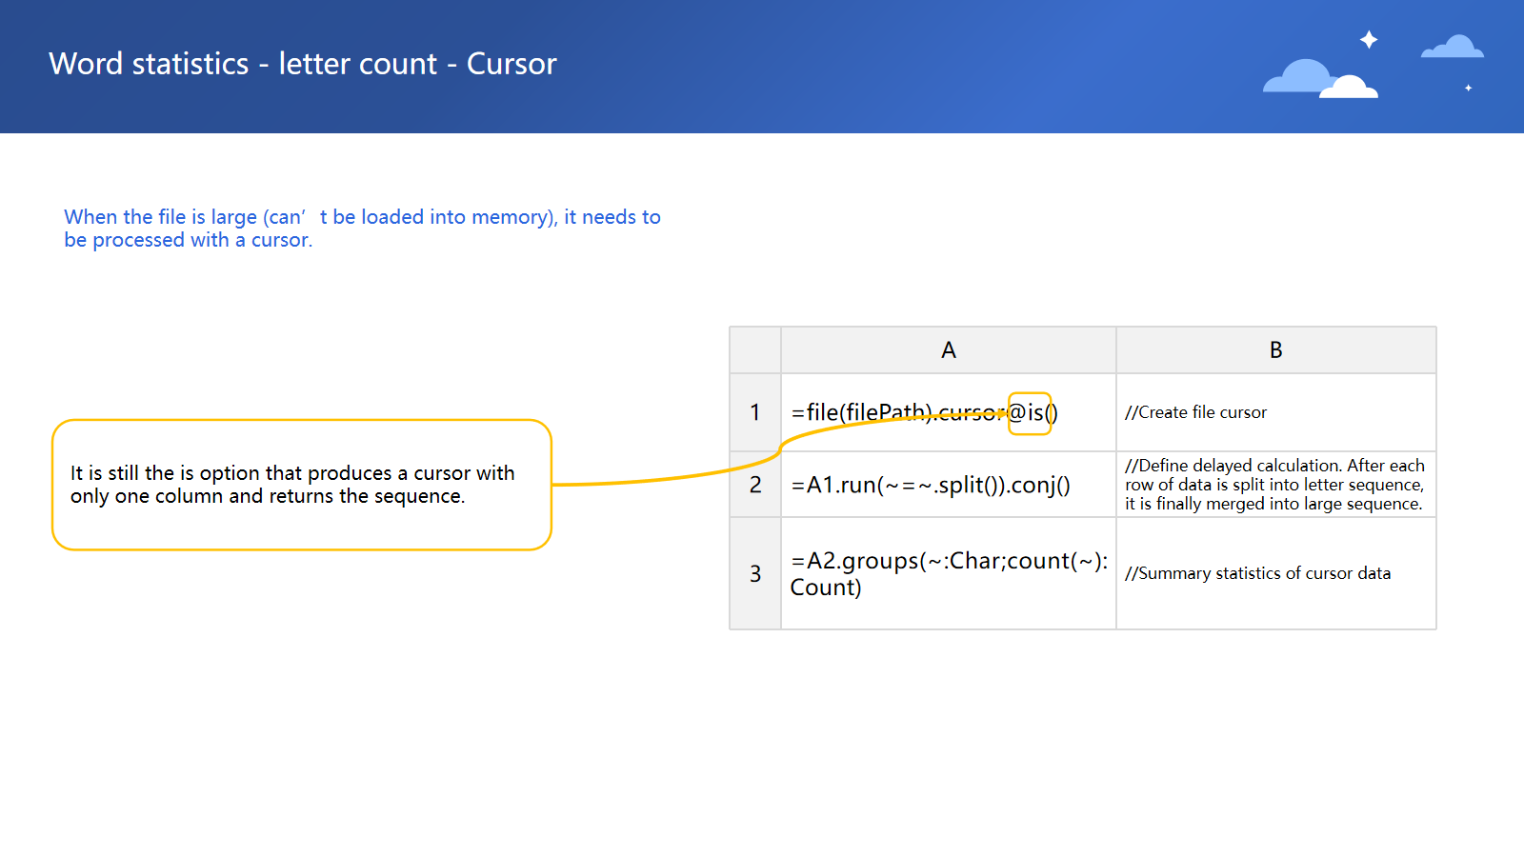Viewport: 1524px width, 857px height.
Task: Click the slide title 'Word statistics - letter count - Cursor'
Action: [303, 64]
